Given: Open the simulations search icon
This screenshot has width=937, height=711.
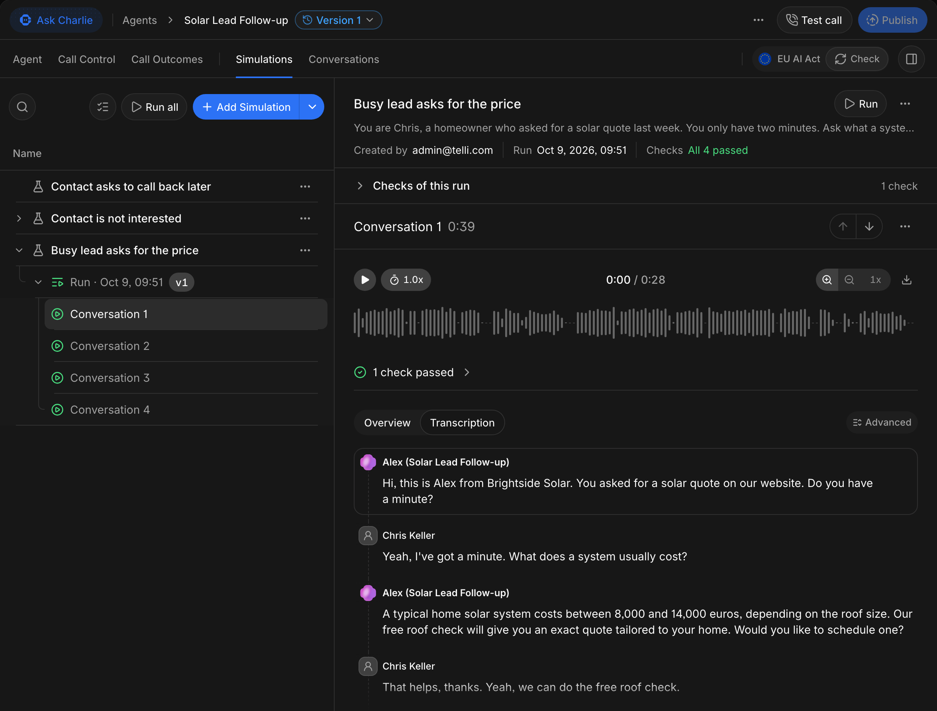Looking at the screenshot, I should [22, 107].
